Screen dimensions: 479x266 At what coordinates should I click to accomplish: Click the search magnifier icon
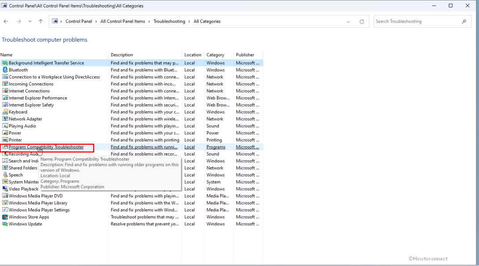[x=464, y=21]
